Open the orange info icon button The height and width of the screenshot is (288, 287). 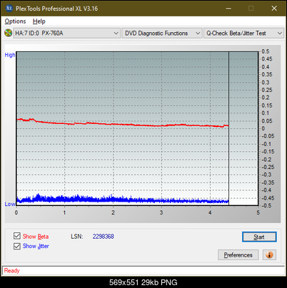click(269, 255)
